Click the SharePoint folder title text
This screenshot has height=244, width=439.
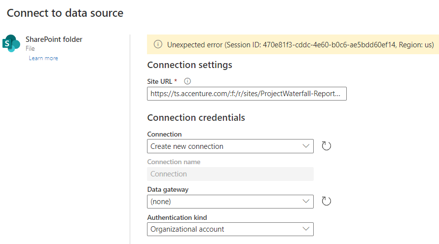coord(54,39)
